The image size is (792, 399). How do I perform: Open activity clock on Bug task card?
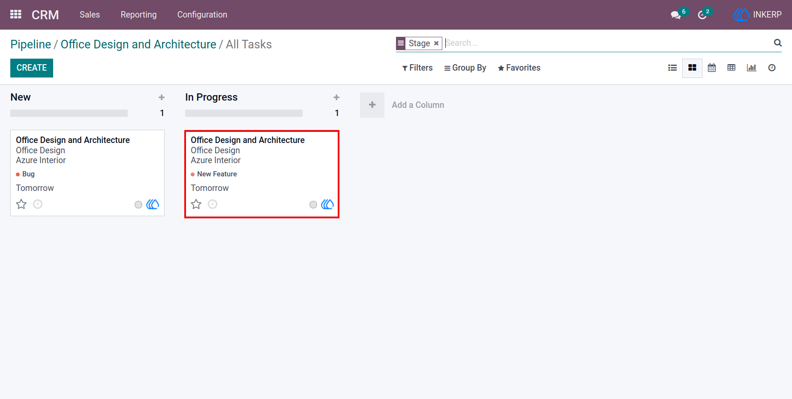click(x=38, y=204)
